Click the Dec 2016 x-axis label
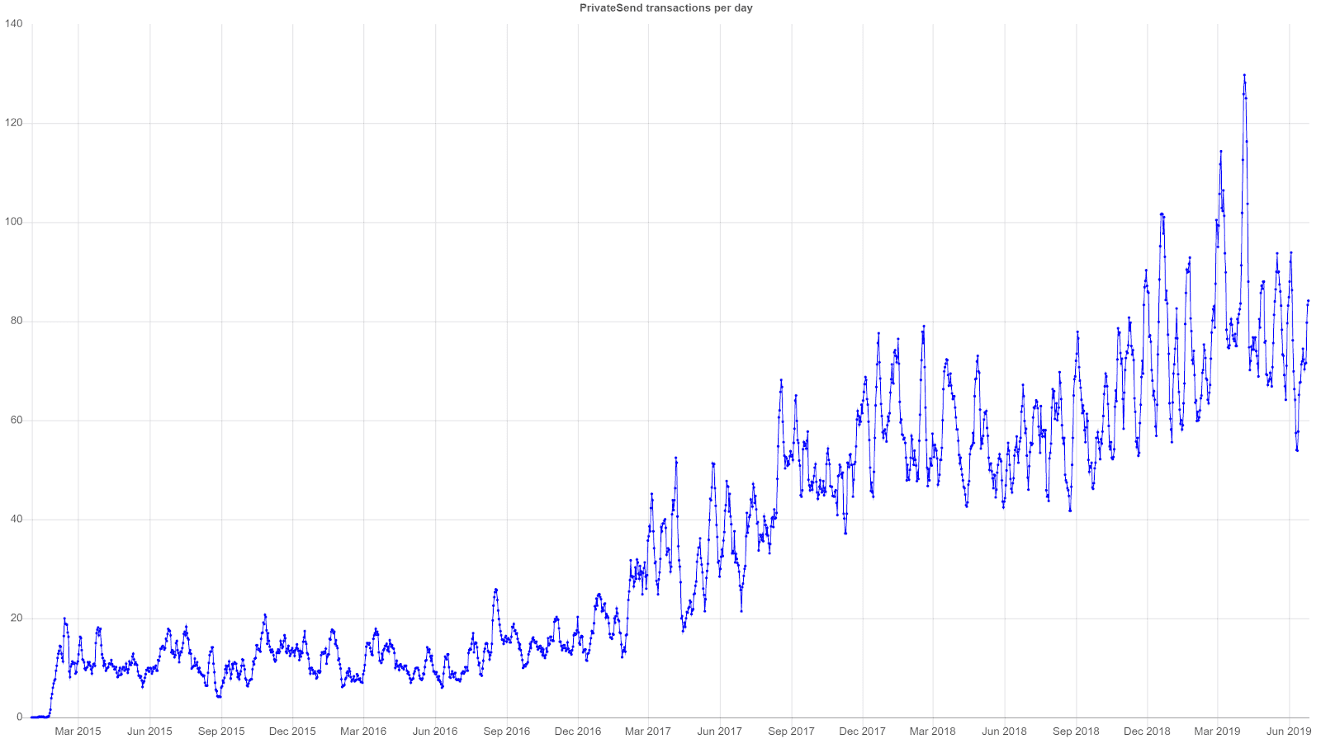Viewport: 1321px width, 748px height. [x=578, y=732]
